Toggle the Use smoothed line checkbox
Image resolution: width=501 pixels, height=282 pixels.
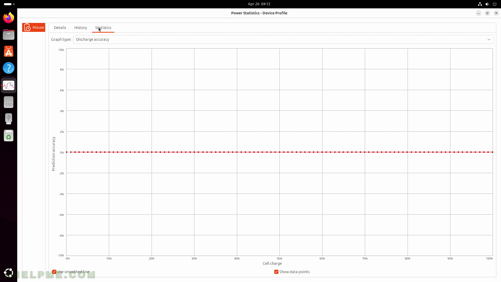click(54, 272)
